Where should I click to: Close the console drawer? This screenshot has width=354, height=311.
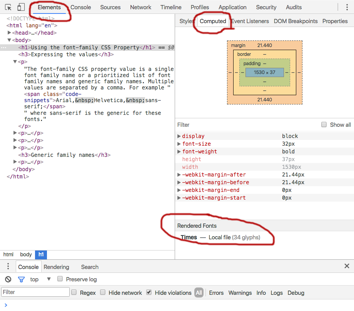coord(347,266)
